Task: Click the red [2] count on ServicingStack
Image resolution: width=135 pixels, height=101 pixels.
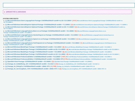Action: pos(60,69)
